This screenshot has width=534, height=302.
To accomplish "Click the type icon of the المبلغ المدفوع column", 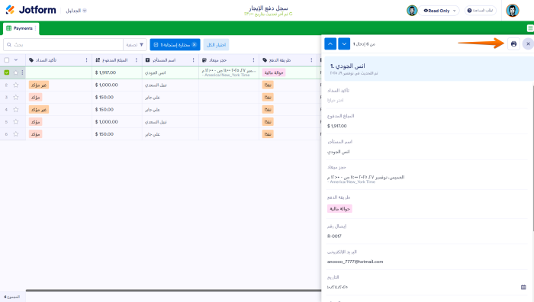I will tap(98, 60).
